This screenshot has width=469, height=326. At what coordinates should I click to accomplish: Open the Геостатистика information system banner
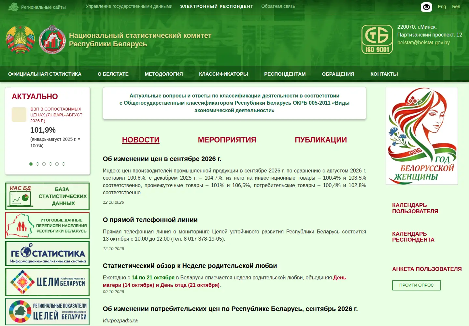pyautogui.click(x=47, y=254)
